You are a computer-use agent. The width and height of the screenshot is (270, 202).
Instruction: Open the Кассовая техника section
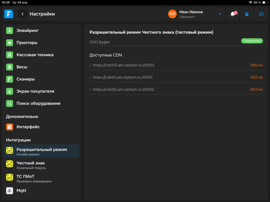pos(41,55)
